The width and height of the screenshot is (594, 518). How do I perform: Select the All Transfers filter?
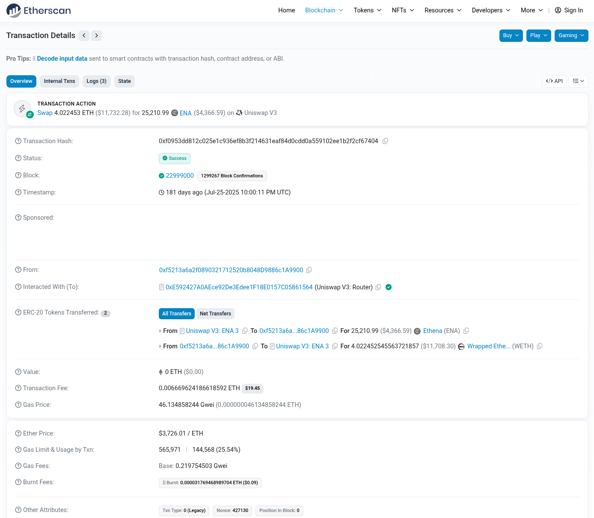click(x=176, y=313)
